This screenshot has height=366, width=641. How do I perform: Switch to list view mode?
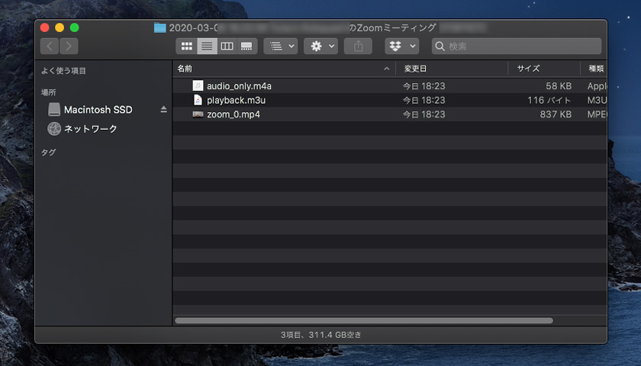coord(207,47)
